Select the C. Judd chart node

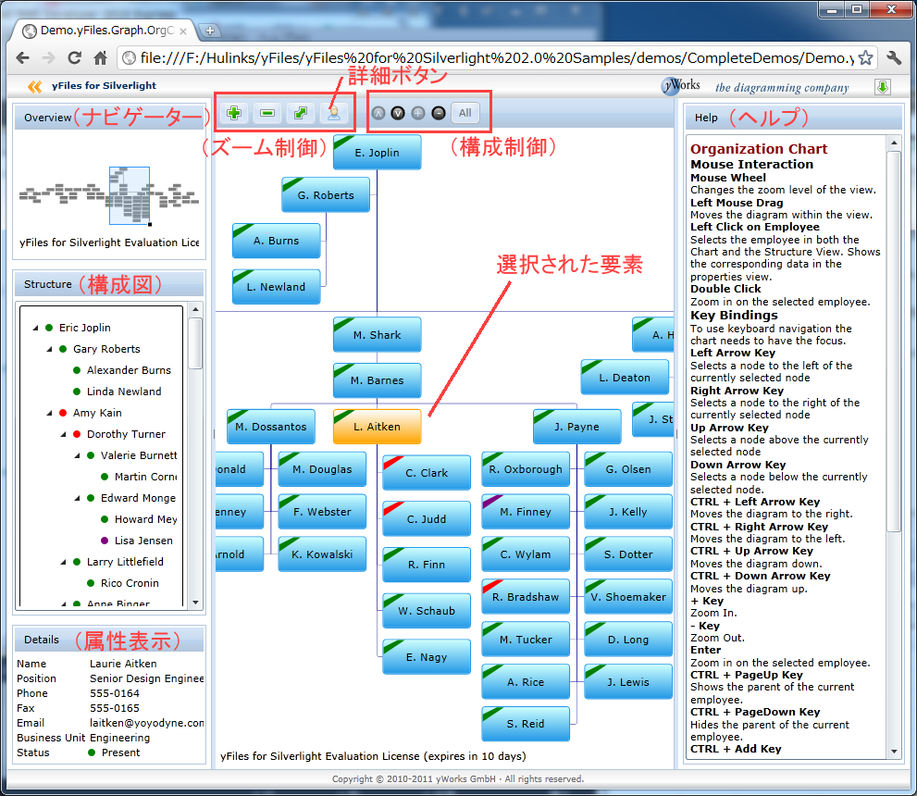(x=427, y=518)
